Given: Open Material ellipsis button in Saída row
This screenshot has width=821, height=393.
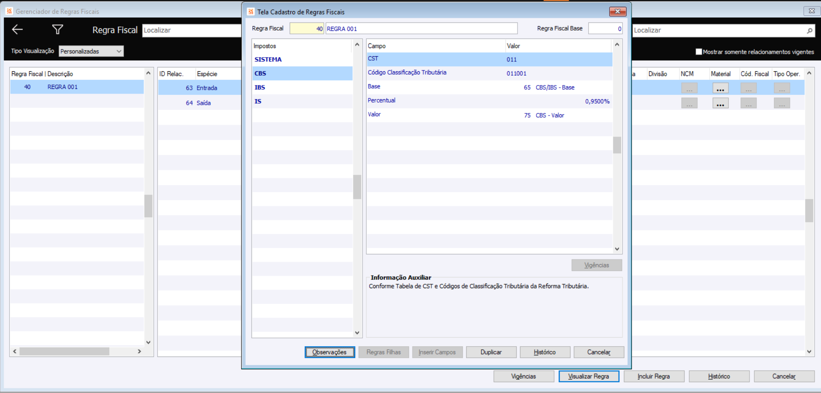Looking at the screenshot, I should pos(720,104).
